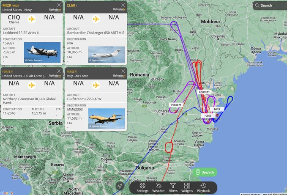Click the FORTE11 callsign title
Viewport: 287px width, 195px height.
(8, 71)
